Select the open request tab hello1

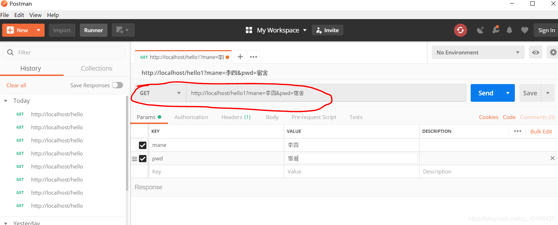tap(184, 57)
